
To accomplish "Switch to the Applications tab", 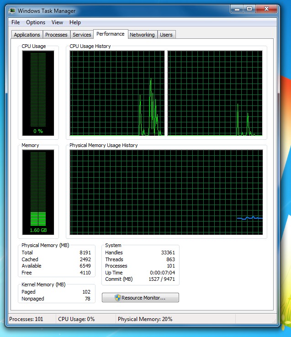I will point(27,35).
